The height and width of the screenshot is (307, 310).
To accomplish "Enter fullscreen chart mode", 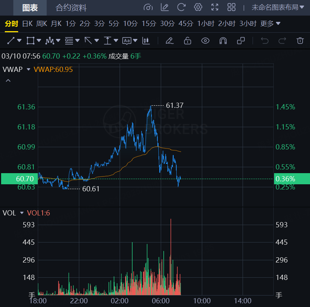I will tap(215, 7).
